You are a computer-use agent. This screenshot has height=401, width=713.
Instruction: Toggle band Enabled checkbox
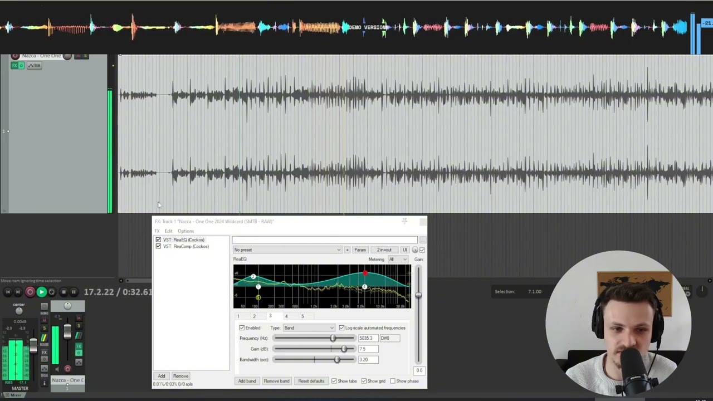pyautogui.click(x=242, y=328)
